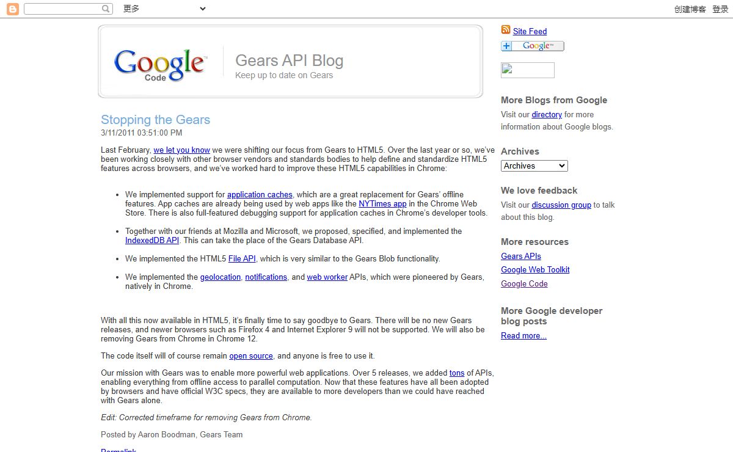Click the 'More resources' heading
Image resolution: width=733 pixels, height=452 pixels.
click(x=534, y=242)
